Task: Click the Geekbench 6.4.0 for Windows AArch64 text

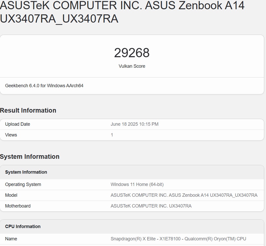Action: [44, 86]
